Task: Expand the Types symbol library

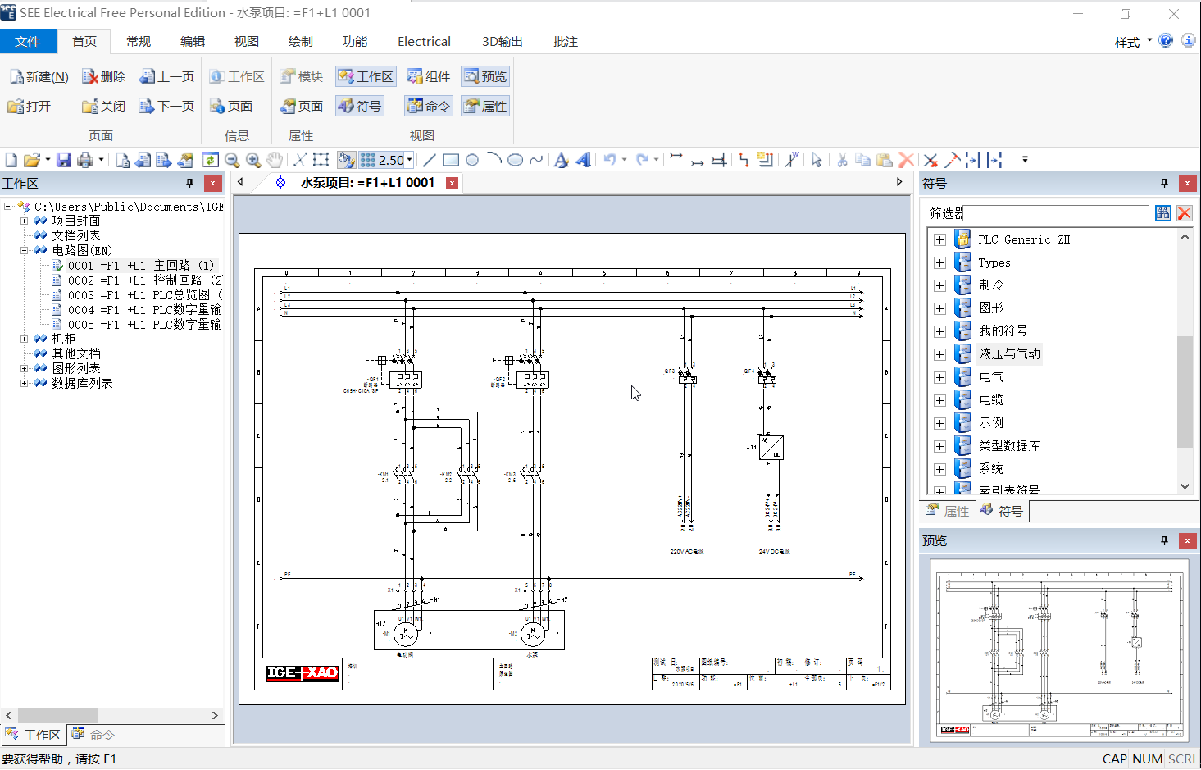Action: (939, 262)
